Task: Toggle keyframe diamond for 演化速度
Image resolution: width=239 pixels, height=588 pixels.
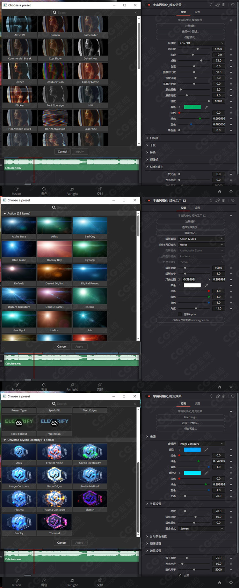Action: (x=231, y=517)
